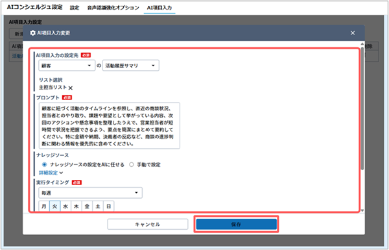Switch to 音声認識強化オプション tab
389x250 pixels.
click(x=113, y=8)
